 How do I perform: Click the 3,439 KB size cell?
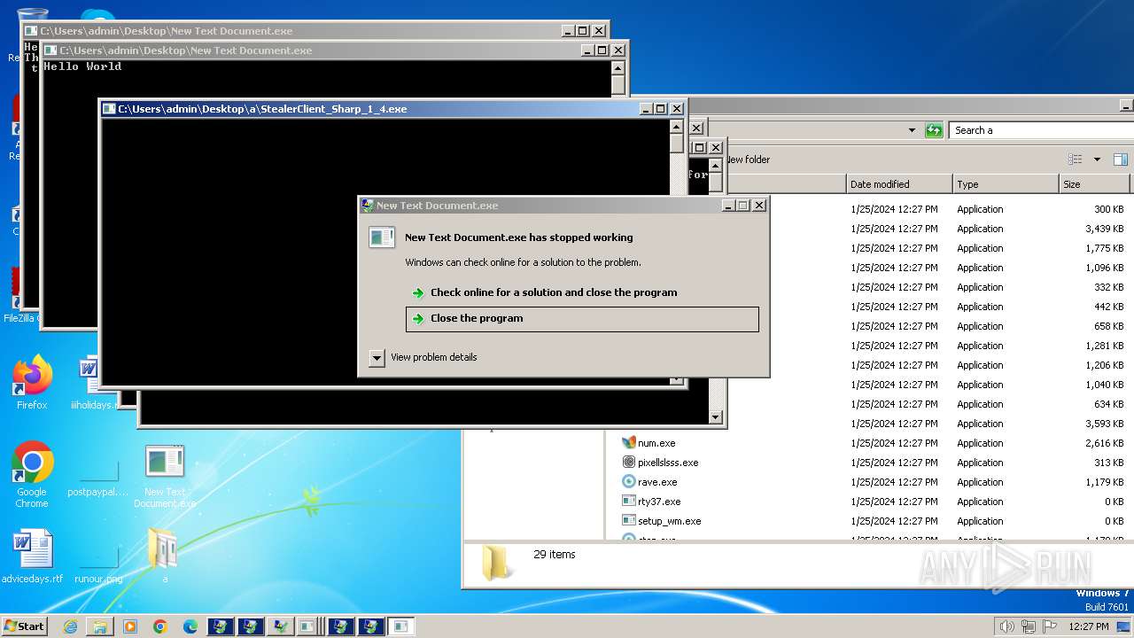point(1104,229)
